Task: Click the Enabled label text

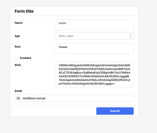Action: [x=26, y=58]
